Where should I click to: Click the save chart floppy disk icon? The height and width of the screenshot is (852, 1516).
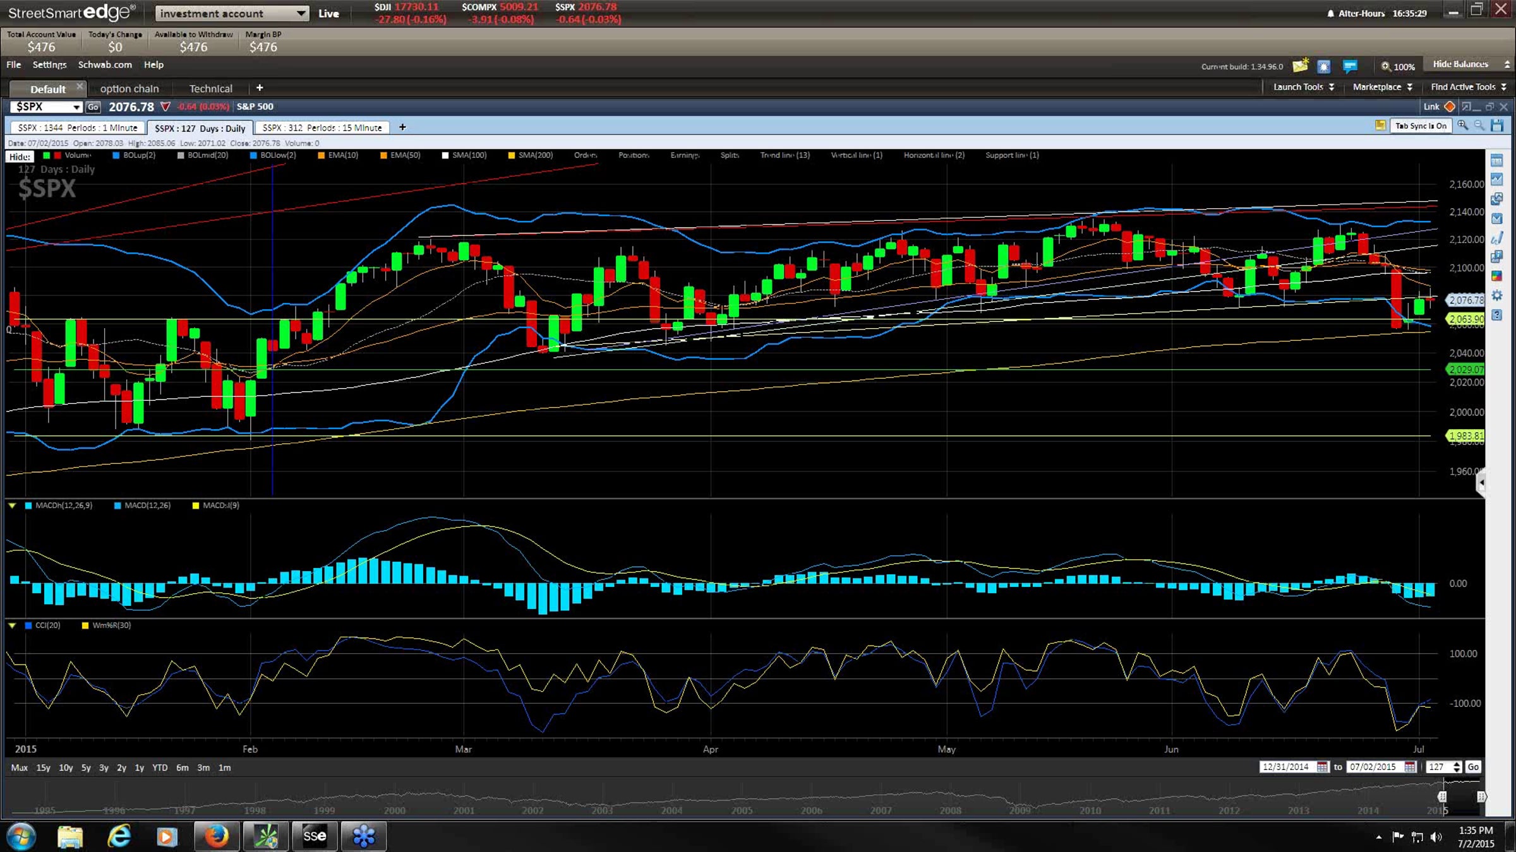click(x=1497, y=126)
